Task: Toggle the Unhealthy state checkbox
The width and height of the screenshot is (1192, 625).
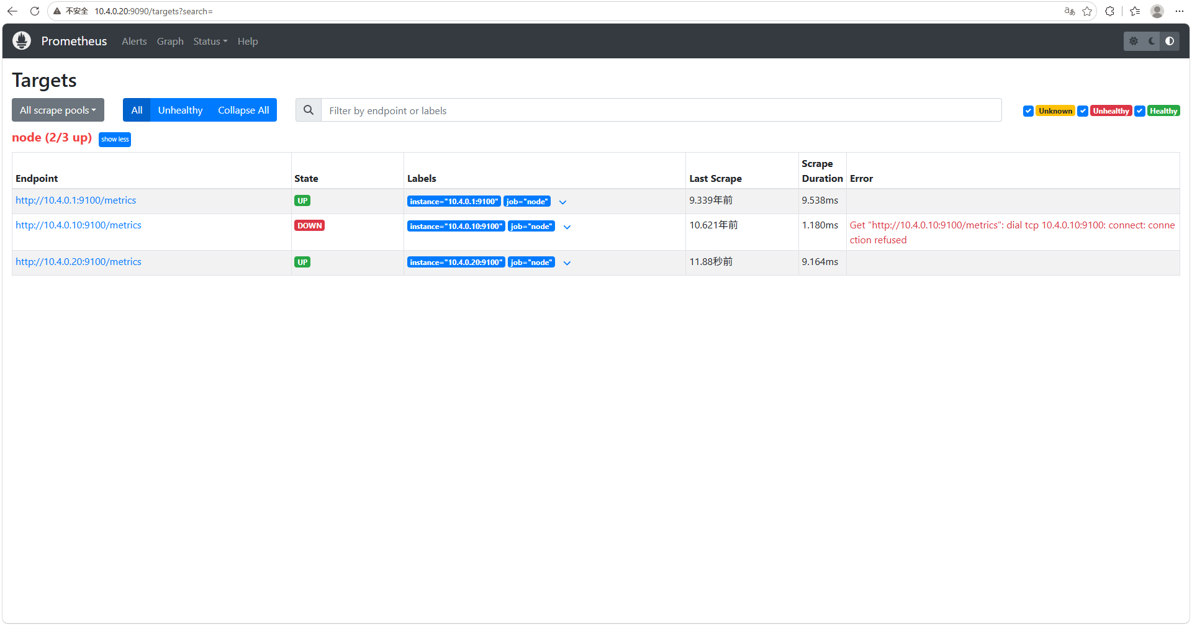Action: point(1083,111)
